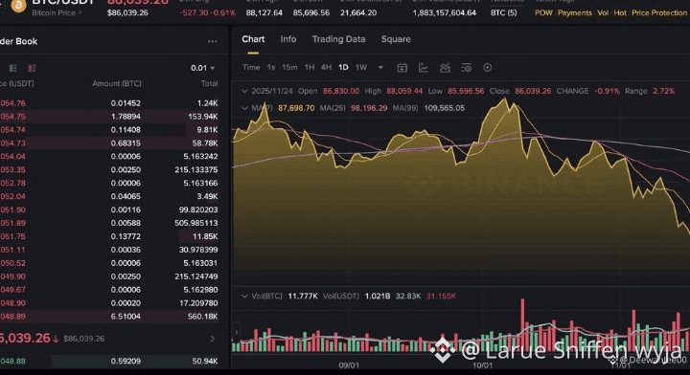Click the Price Protection tag

pos(659,12)
